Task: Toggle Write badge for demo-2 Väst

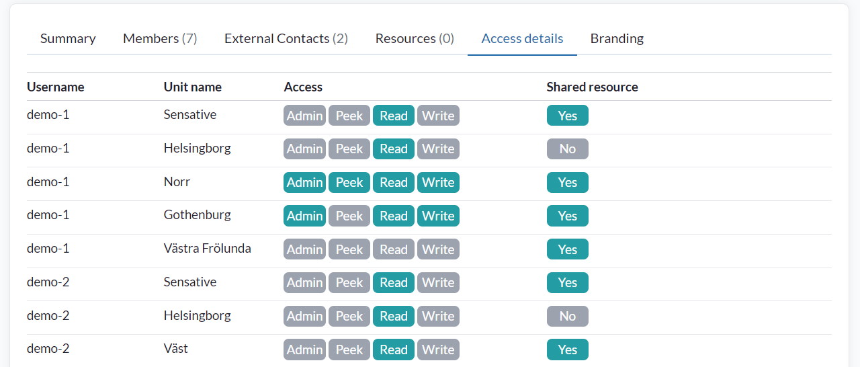Action: click(438, 350)
